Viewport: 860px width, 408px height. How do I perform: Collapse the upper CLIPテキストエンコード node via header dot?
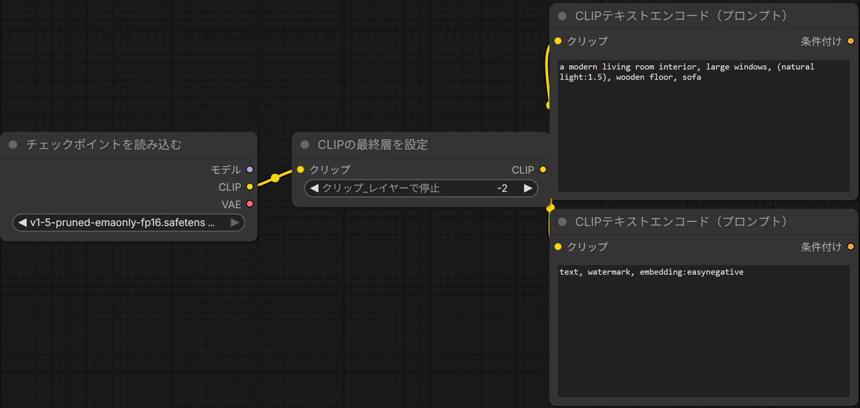pos(562,16)
